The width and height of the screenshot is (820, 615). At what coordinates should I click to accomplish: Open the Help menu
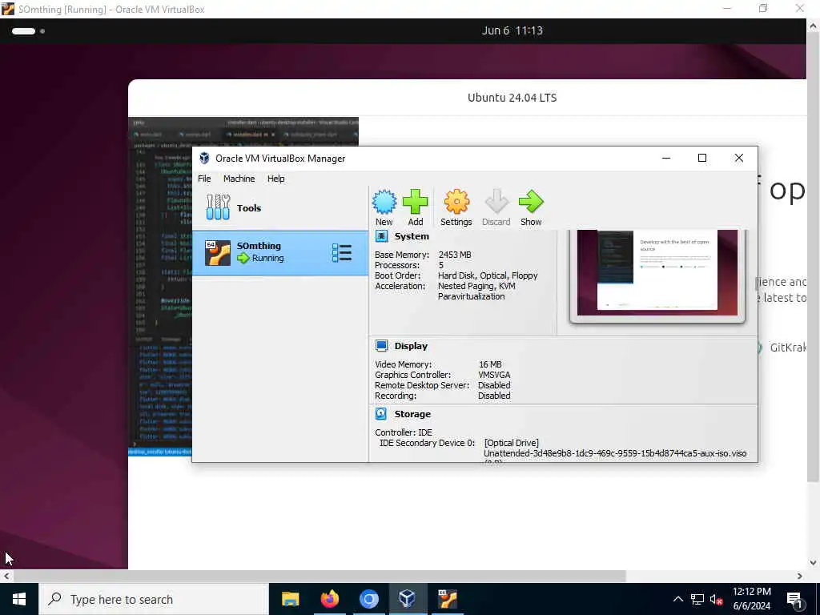pos(276,179)
